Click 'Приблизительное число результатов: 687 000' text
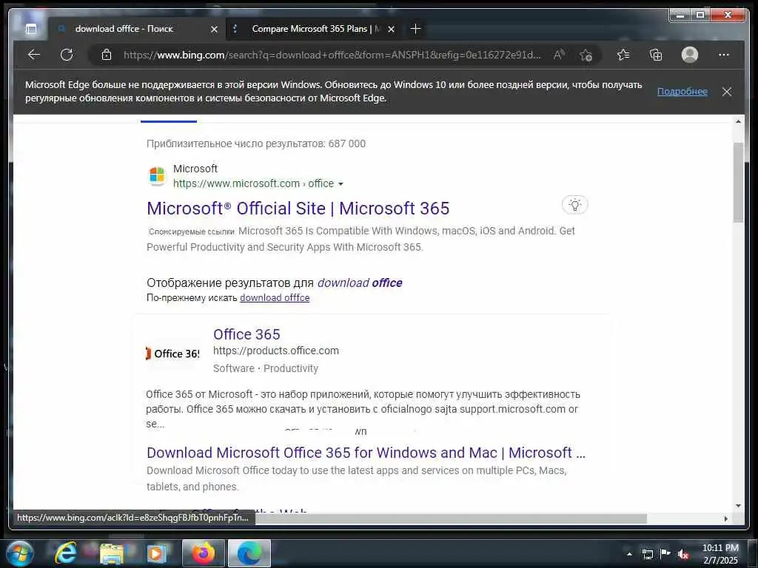Viewport: 758px width, 568px height. point(255,143)
